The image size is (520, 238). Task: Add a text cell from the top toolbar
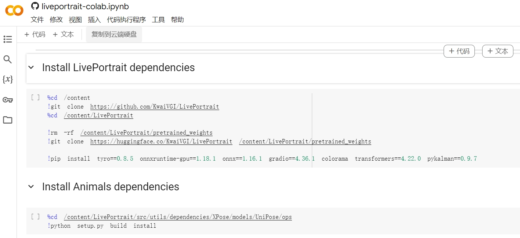point(64,34)
